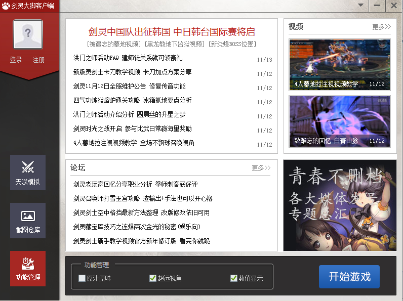Toggle the 超远视角 checkbox
The image size is (403, 301).
pyautogui.click(x=152, y=278)
